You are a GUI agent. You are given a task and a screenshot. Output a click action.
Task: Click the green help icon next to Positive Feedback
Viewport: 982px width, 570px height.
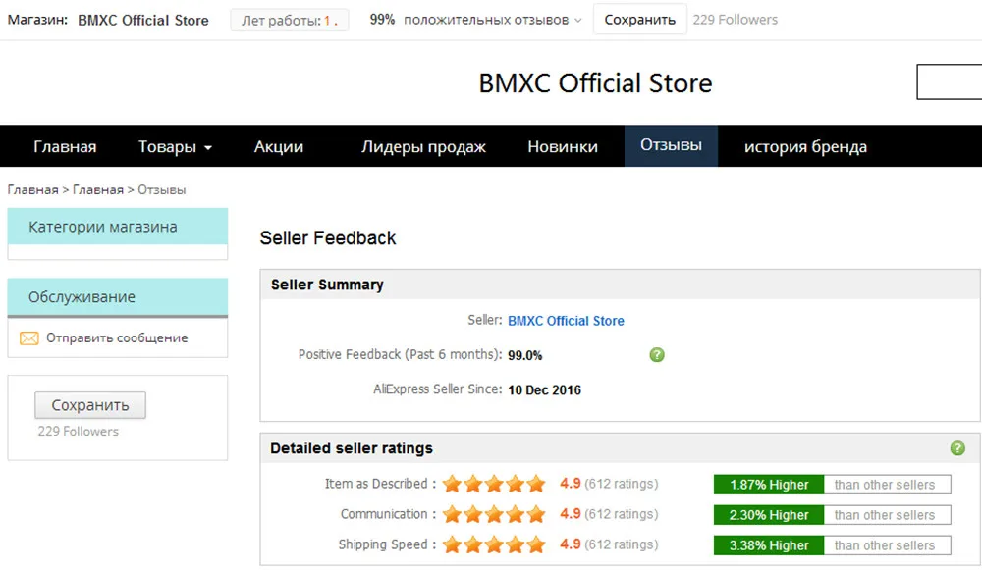click(656, 355)
